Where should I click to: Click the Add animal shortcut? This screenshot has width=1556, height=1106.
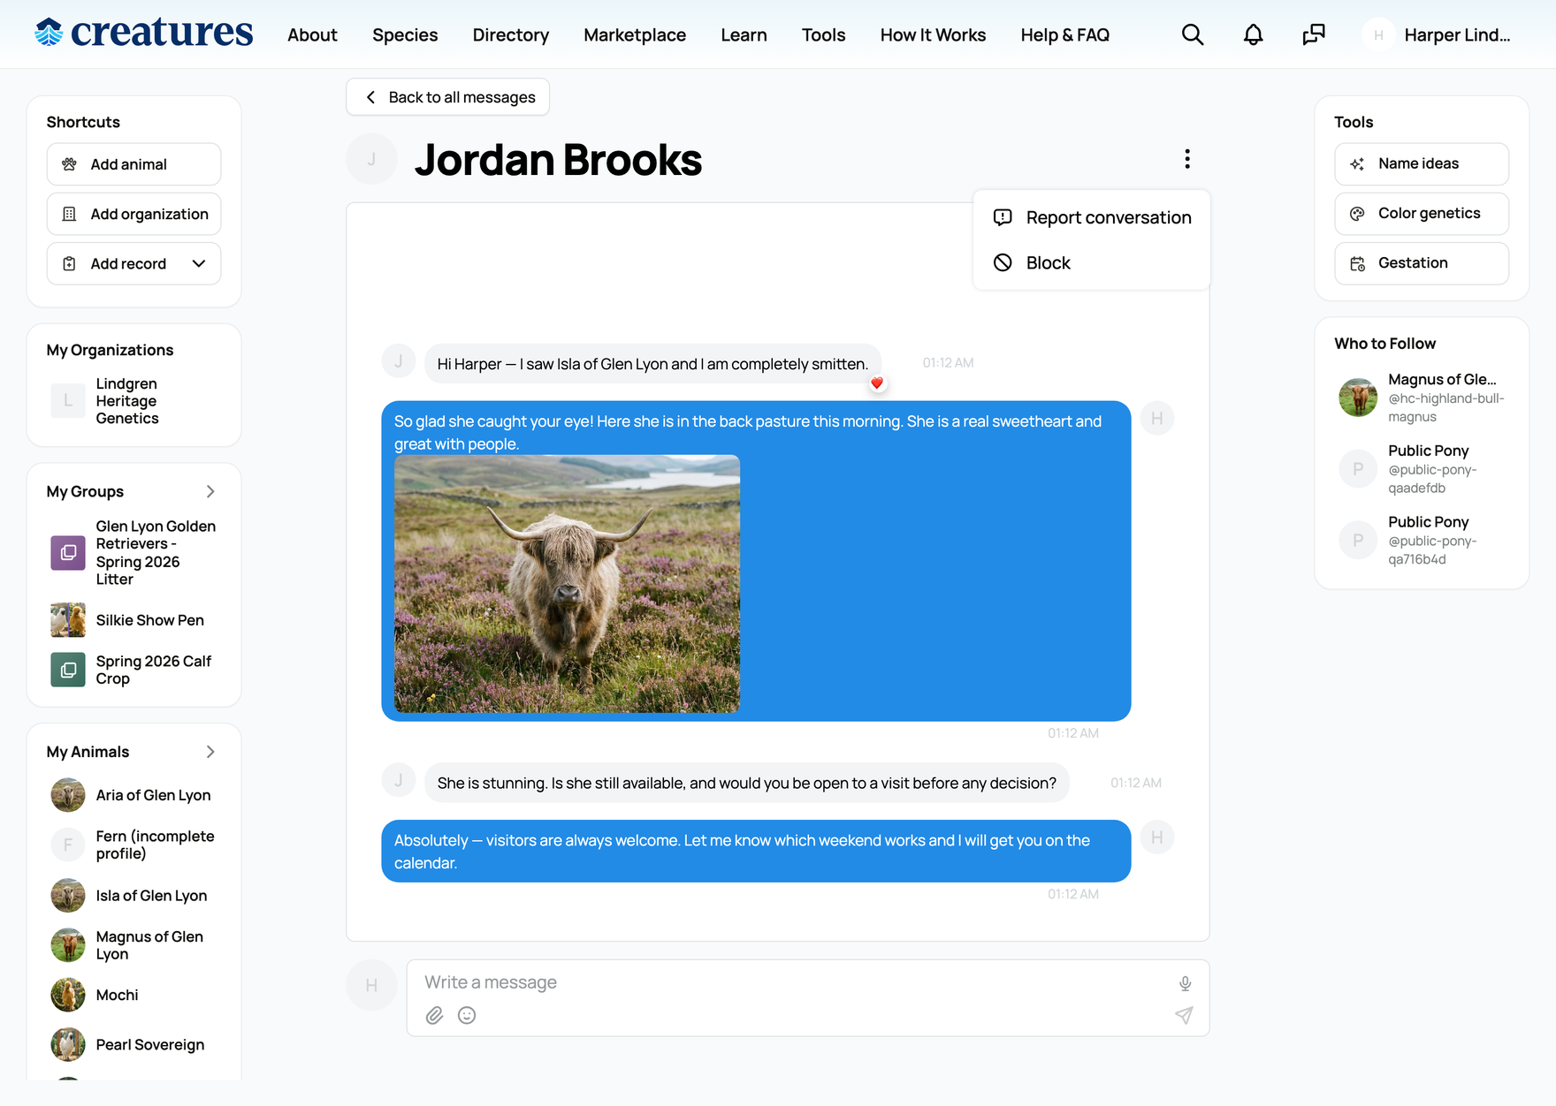pos(133,164)
